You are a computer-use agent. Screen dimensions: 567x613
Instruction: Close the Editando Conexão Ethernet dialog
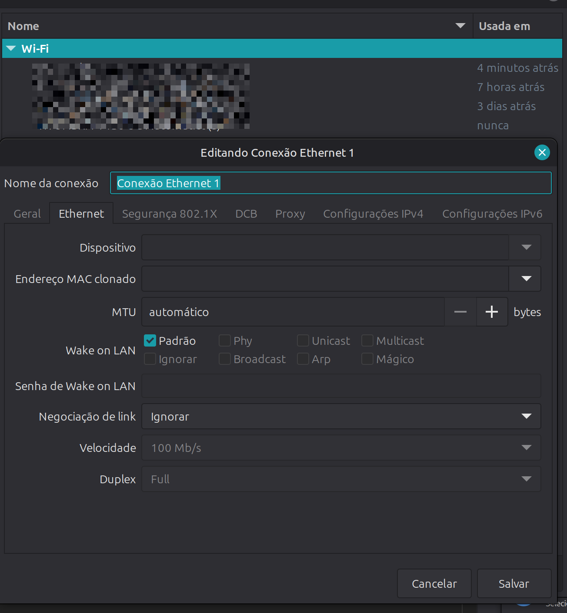tap(542, 152)
